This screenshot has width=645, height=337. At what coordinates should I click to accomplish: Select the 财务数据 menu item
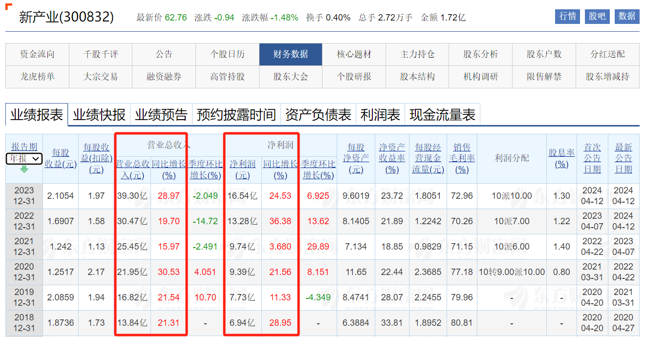coord(291,54)
